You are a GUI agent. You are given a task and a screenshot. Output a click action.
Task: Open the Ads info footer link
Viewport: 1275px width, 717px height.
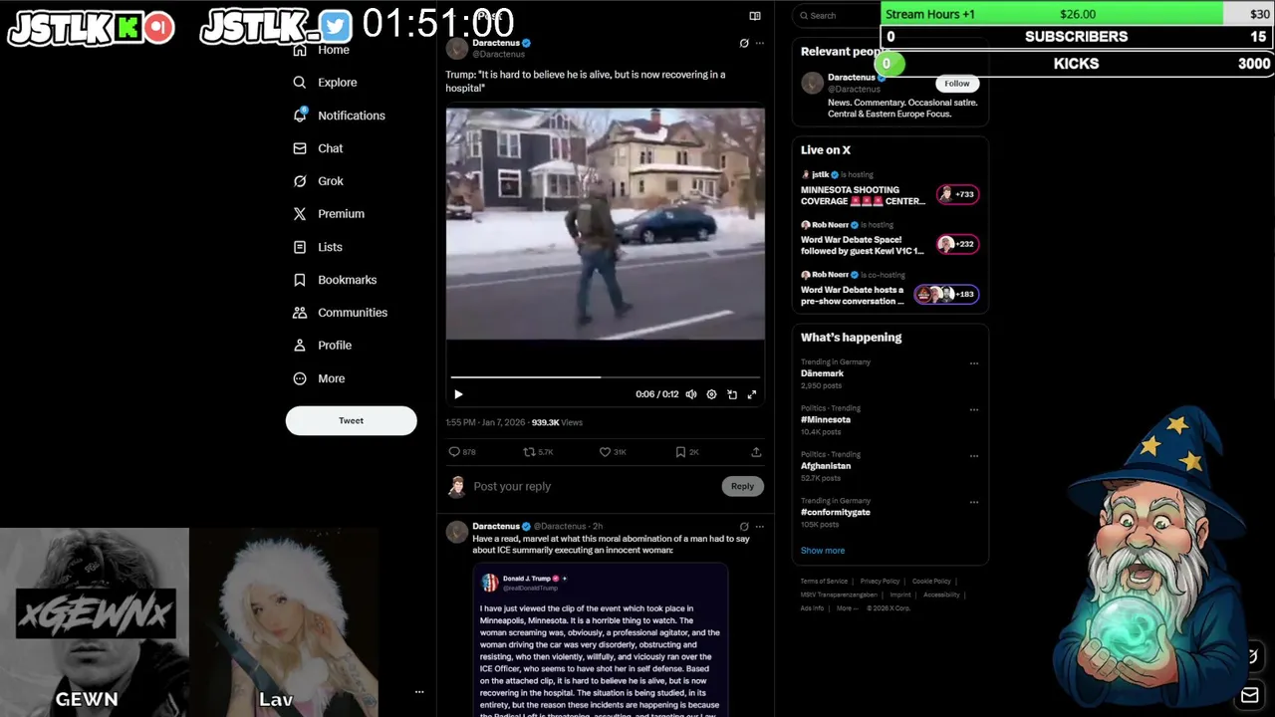(x=812, y=608)
